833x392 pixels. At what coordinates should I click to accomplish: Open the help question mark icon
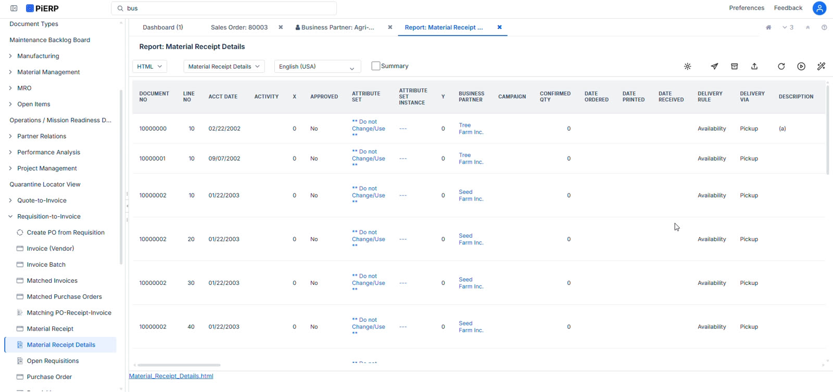click(x=824, y=28)
